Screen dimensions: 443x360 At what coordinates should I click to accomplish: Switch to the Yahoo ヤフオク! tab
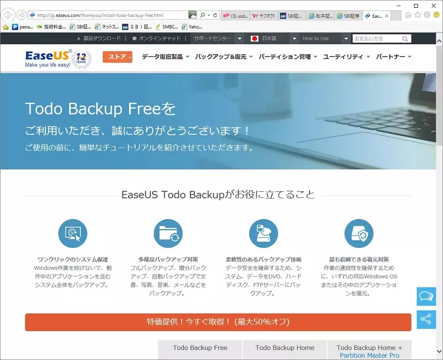tap(264, 16)
